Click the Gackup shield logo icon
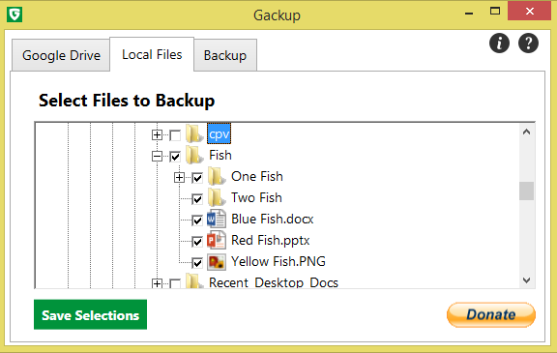Image resolution: width=557 pixels, height=353 pixels. (15, 15)
